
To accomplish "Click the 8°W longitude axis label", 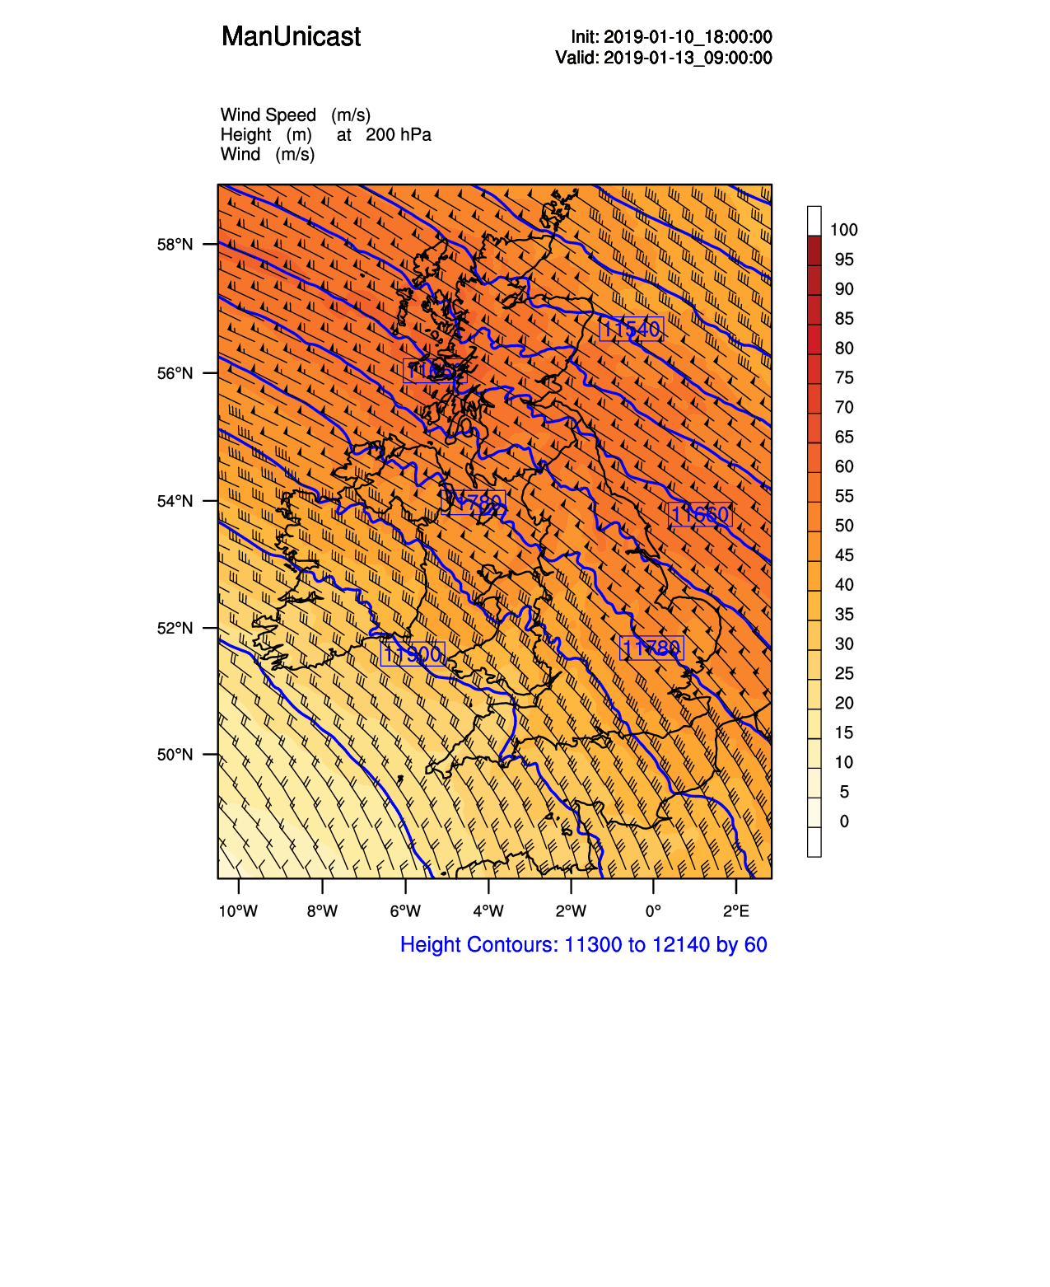I will 322,910.
